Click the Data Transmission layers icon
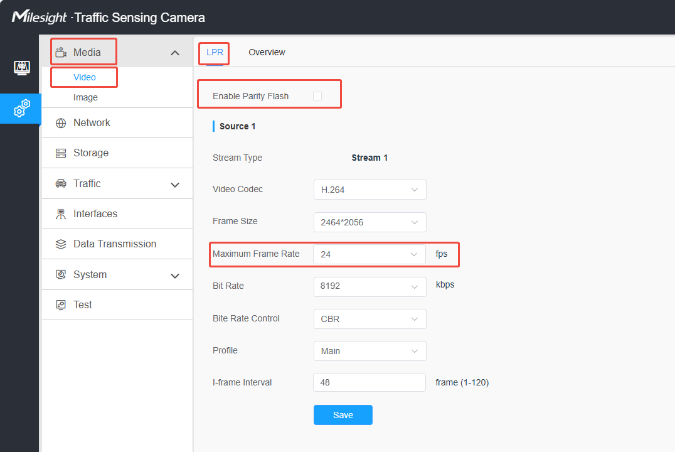 [x=61, y=244]
